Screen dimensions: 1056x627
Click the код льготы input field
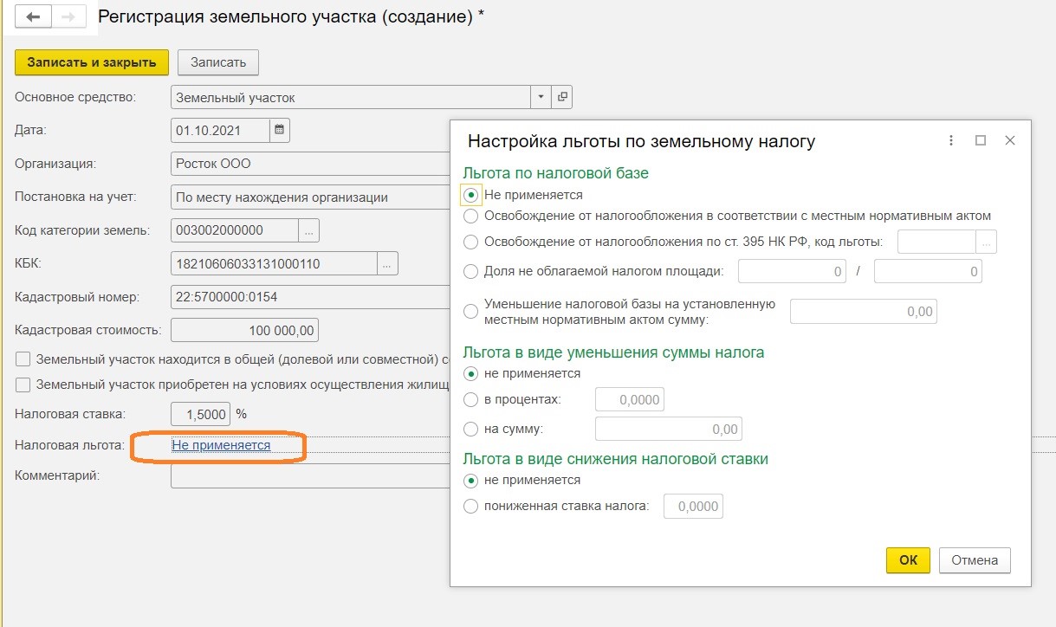click(x=937, y=242)
